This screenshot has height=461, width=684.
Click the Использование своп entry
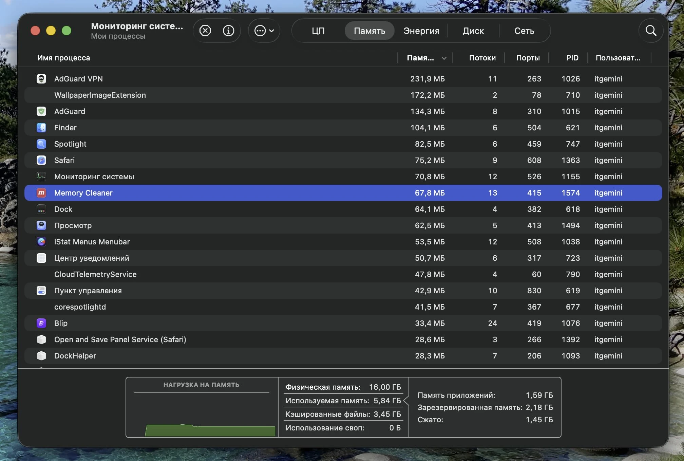(x=343, y=428)
